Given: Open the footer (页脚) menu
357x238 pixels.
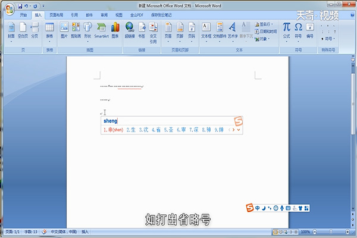Looking at the screenshot, I should [x=180, y=32].
